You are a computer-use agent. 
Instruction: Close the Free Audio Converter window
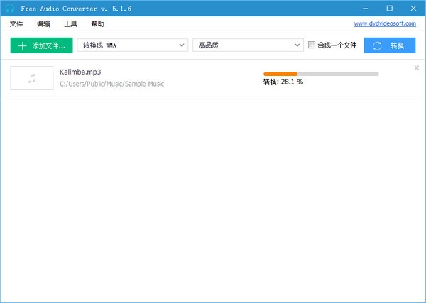point(411,8)
